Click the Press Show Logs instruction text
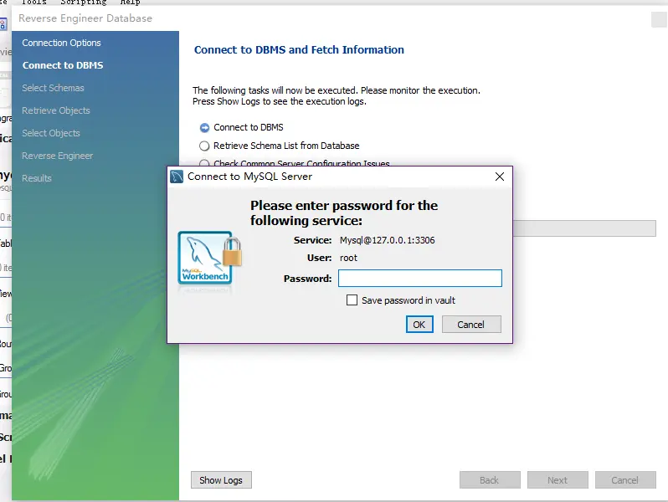 pos(279,101)
